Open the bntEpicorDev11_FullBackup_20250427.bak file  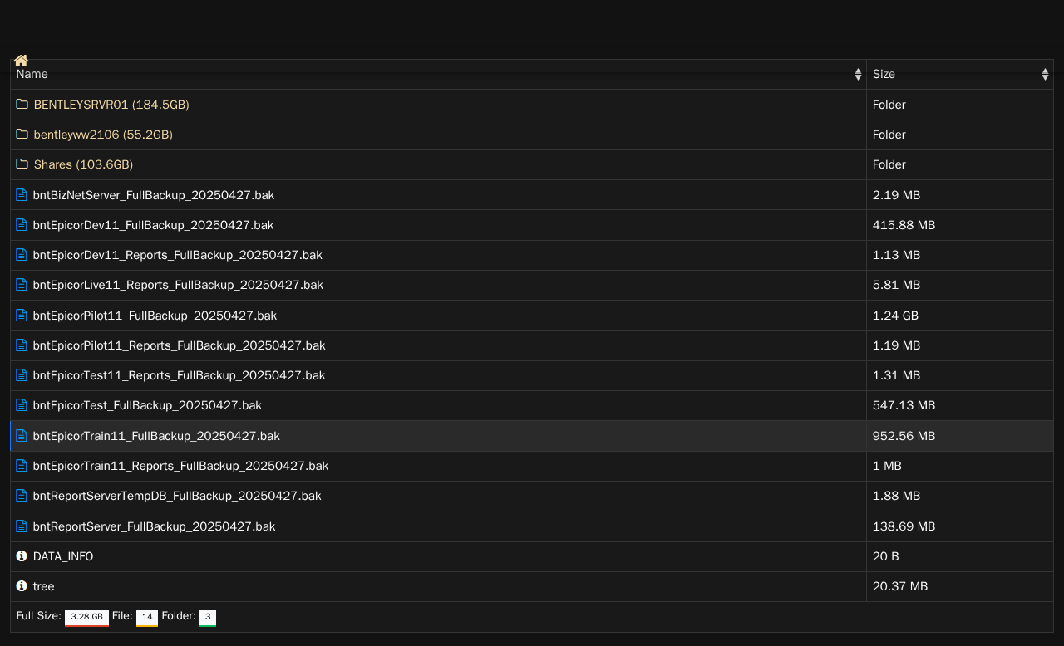pyautogui.click(x=153, y=225)
